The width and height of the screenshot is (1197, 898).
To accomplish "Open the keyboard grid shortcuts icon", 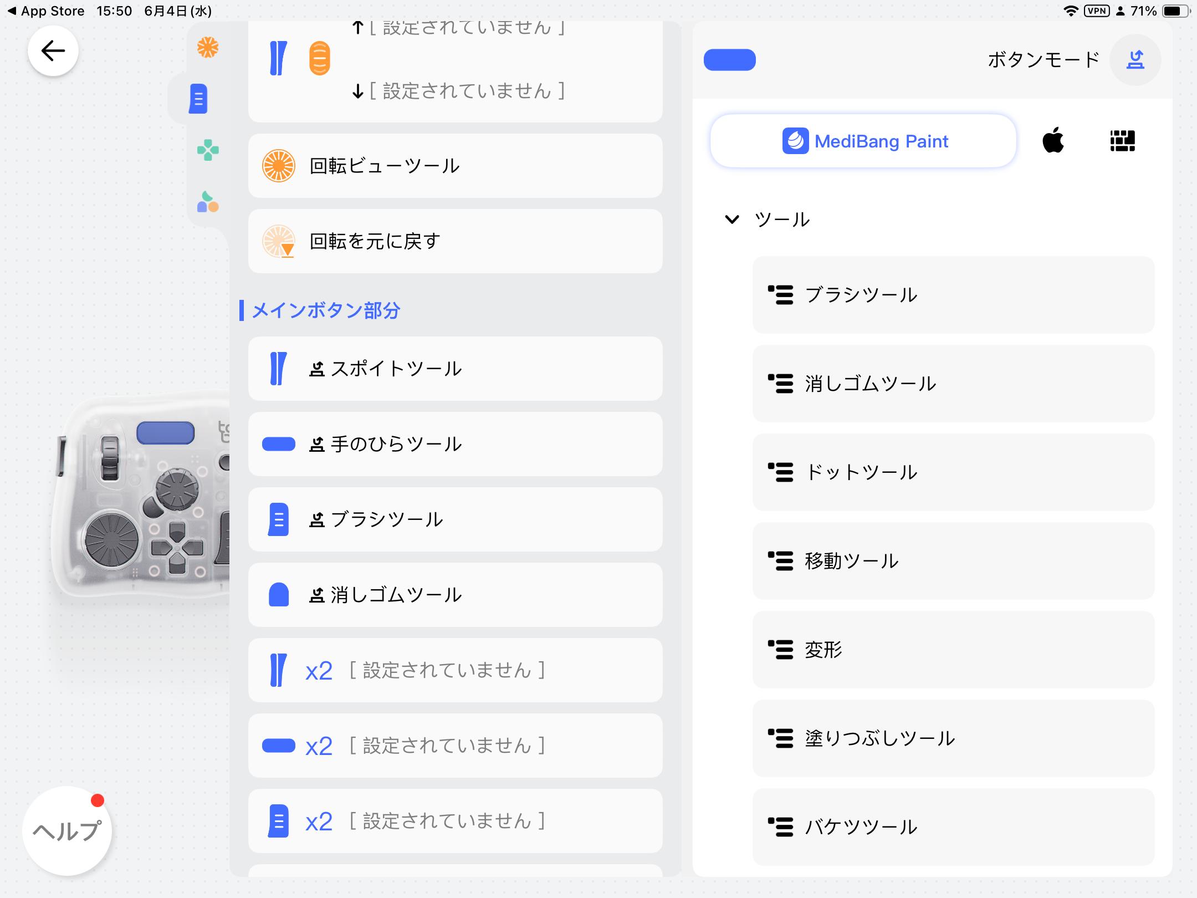I will pos(1122,141).
